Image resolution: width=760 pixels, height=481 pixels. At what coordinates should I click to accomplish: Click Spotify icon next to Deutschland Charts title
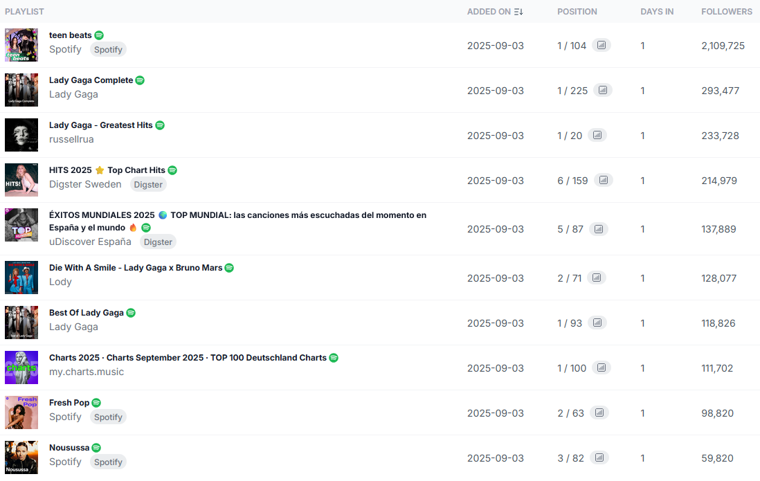(334, 358)
